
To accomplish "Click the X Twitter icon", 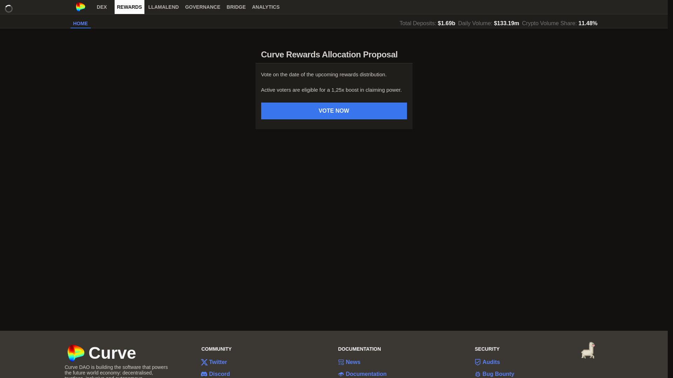I will coord(204,362).
